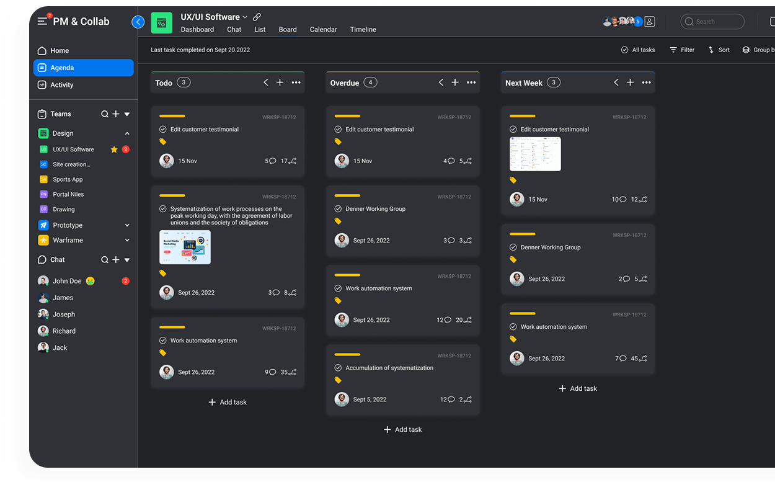
Task: Switch to the Calendar tab
Action: [324, 30]
